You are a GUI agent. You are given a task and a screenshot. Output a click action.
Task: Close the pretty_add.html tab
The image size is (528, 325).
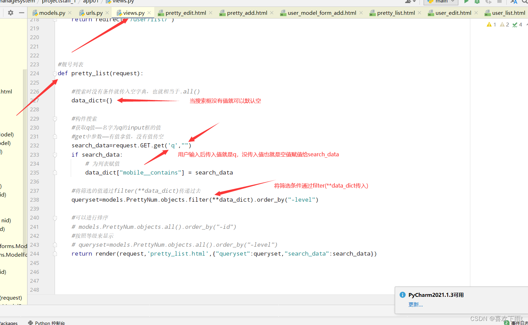tap(272, 13)
